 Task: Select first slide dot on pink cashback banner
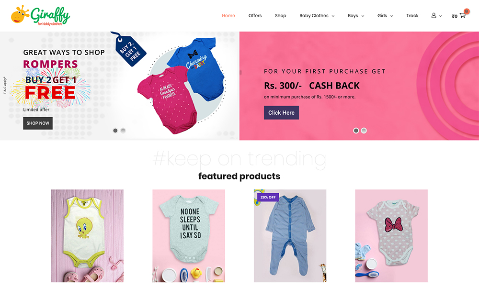point(356,131)
